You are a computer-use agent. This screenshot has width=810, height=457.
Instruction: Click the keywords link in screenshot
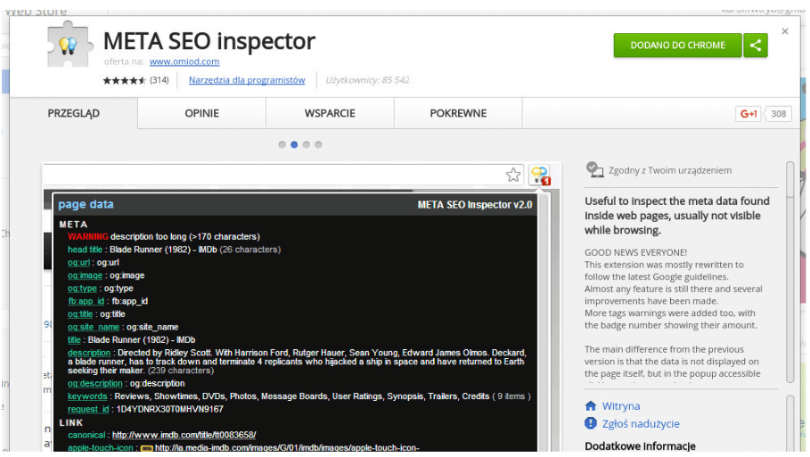point(87,396)
